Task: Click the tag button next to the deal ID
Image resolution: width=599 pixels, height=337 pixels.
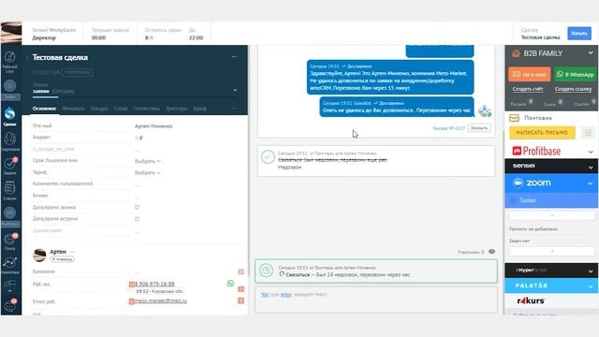Action: [77, 72]
